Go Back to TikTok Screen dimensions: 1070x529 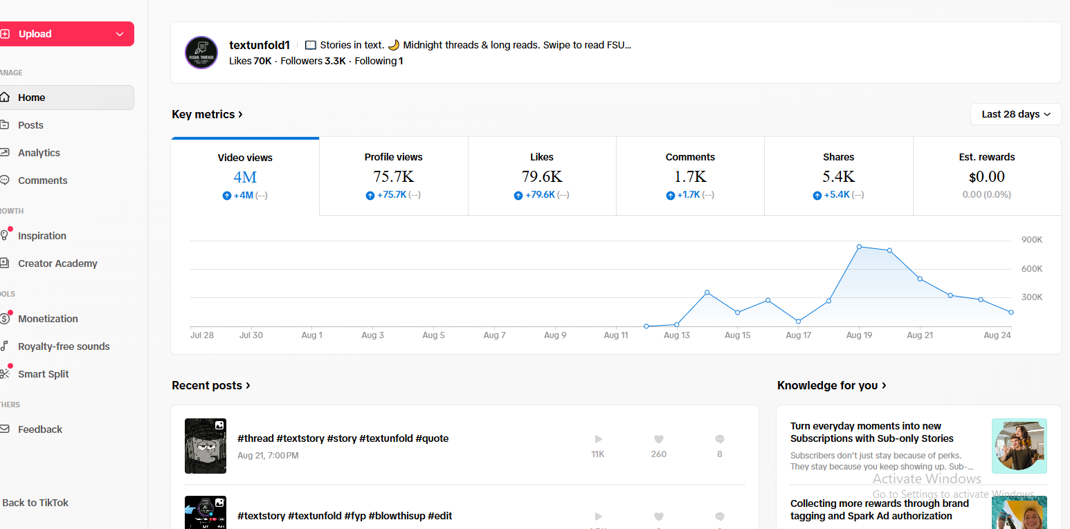coord(35,503)
